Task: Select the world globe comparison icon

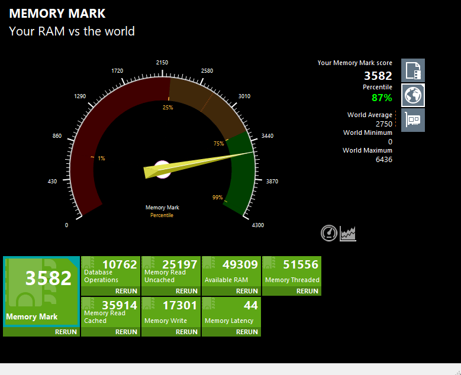Action: (413, 95)
